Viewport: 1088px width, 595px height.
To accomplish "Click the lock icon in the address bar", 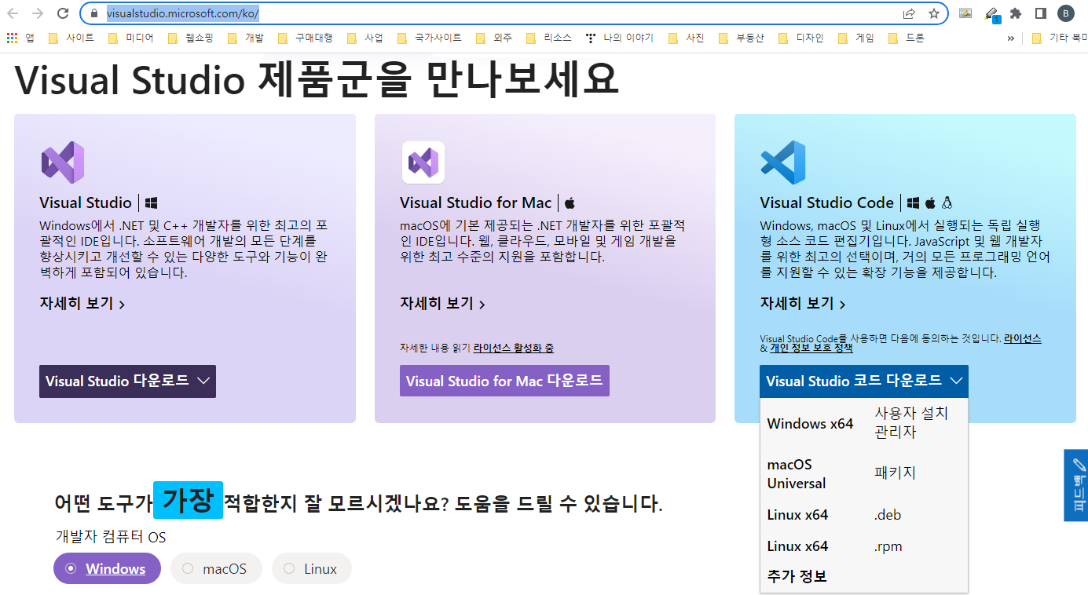I will pos(94,13).
